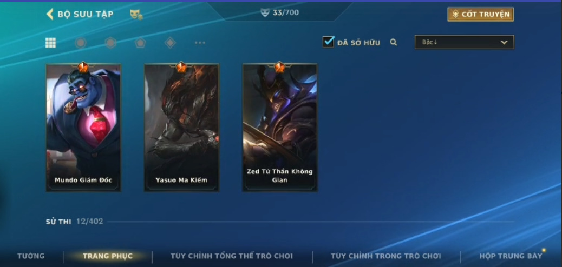Open Tùy Chỉnh Tổng Thể Trò Chơi tab
Screen dimensions: 562x267
(232, 256)
